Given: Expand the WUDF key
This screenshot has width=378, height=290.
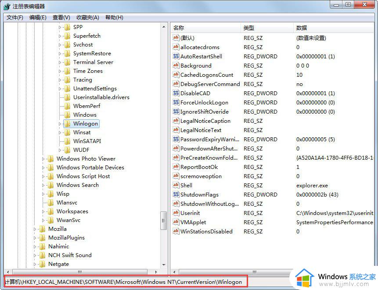Looking at the screenshot, I should 60,150.
